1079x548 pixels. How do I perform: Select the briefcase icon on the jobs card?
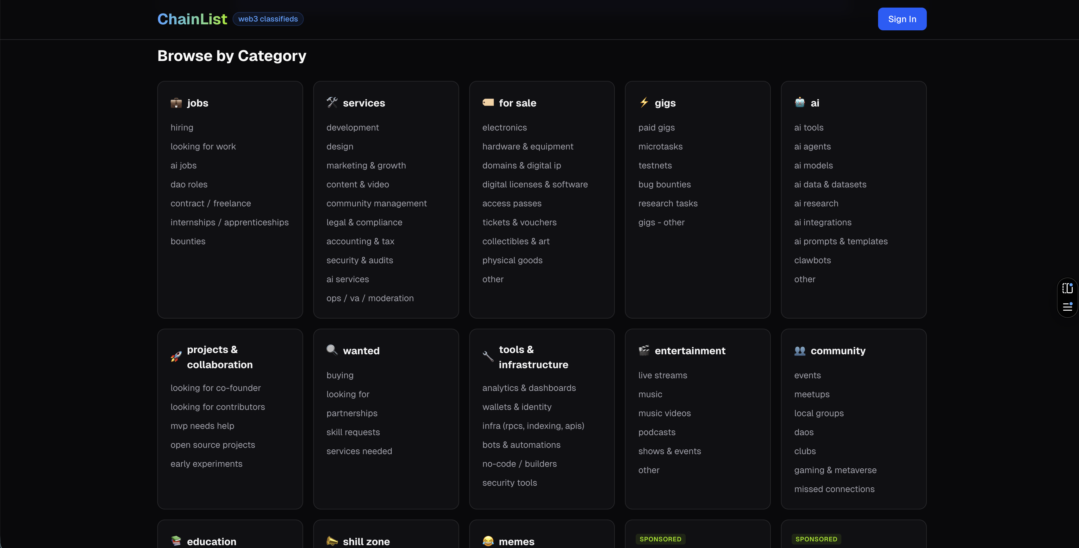pyautogui.click(x=176, y=103)
